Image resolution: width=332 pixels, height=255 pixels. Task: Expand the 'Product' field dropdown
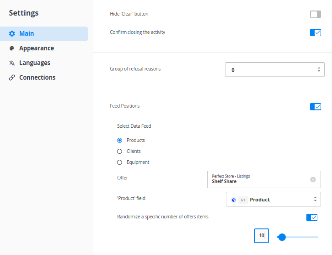pyautogui.click(x=273, y=200)
